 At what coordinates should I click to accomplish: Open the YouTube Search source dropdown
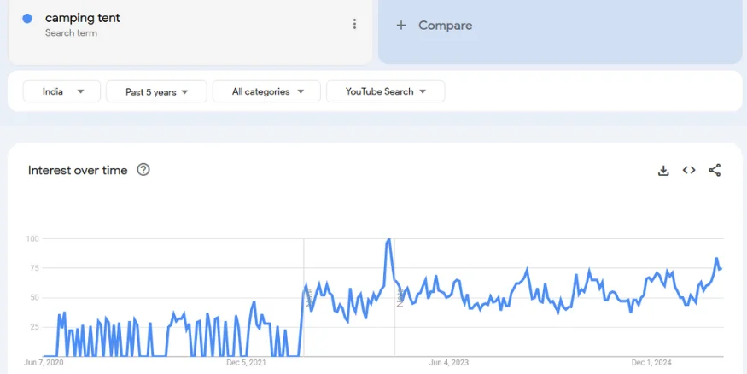click(385, 91)
